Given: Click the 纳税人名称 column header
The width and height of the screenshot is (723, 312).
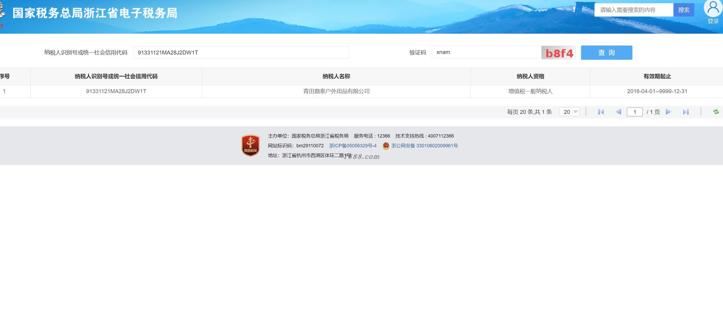Looking at the screenshot, I should (336, 76).
